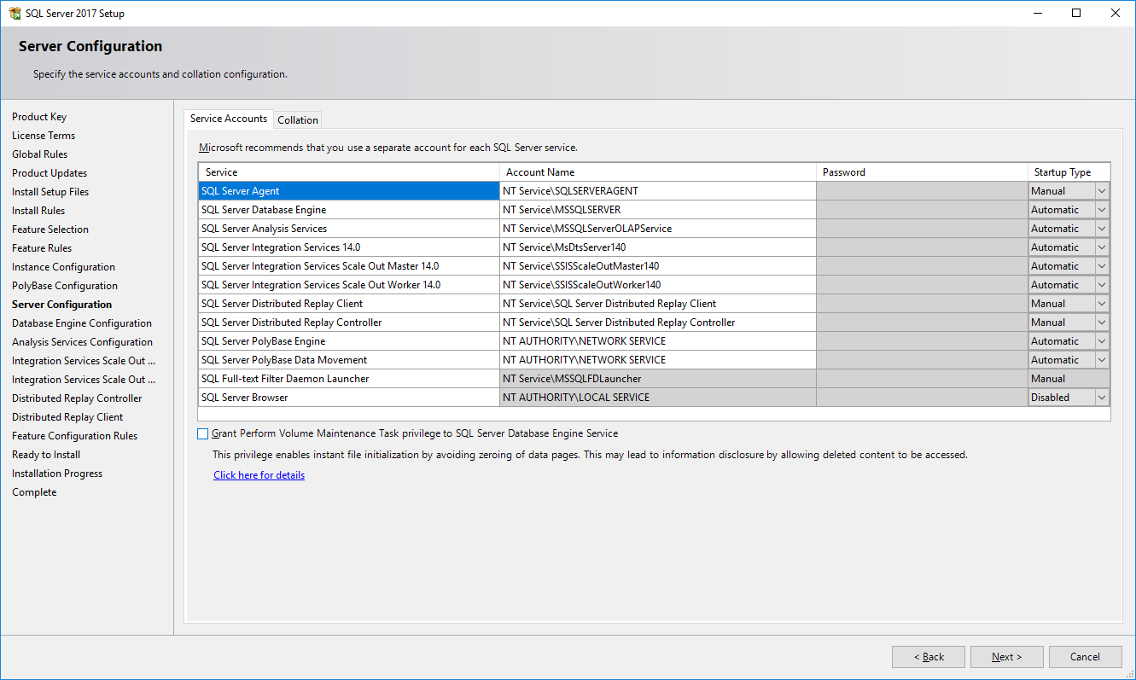This screenshot has width=1136, height=680.
Task: Open Startup Type dropdown for PolyBase Engine
Action: coord(1101,341)
